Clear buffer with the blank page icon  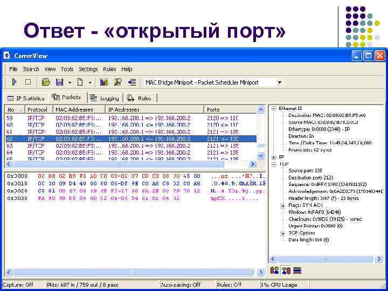(x=80, y=82)
